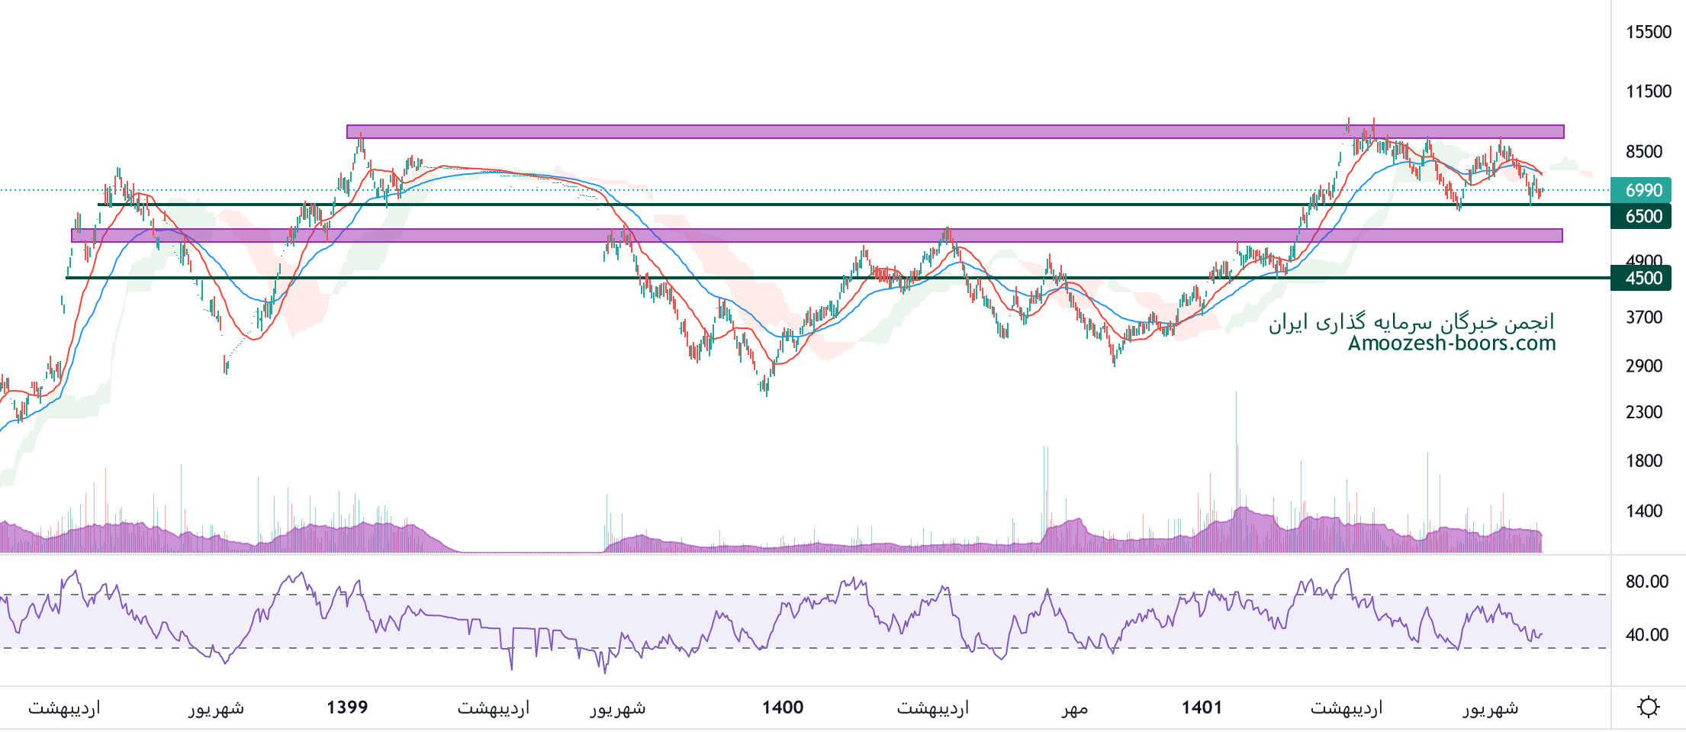Click the 80.00 RSI scale value
The height and width of the screenshot is (732, 1686).
[x=1647, y=582]
